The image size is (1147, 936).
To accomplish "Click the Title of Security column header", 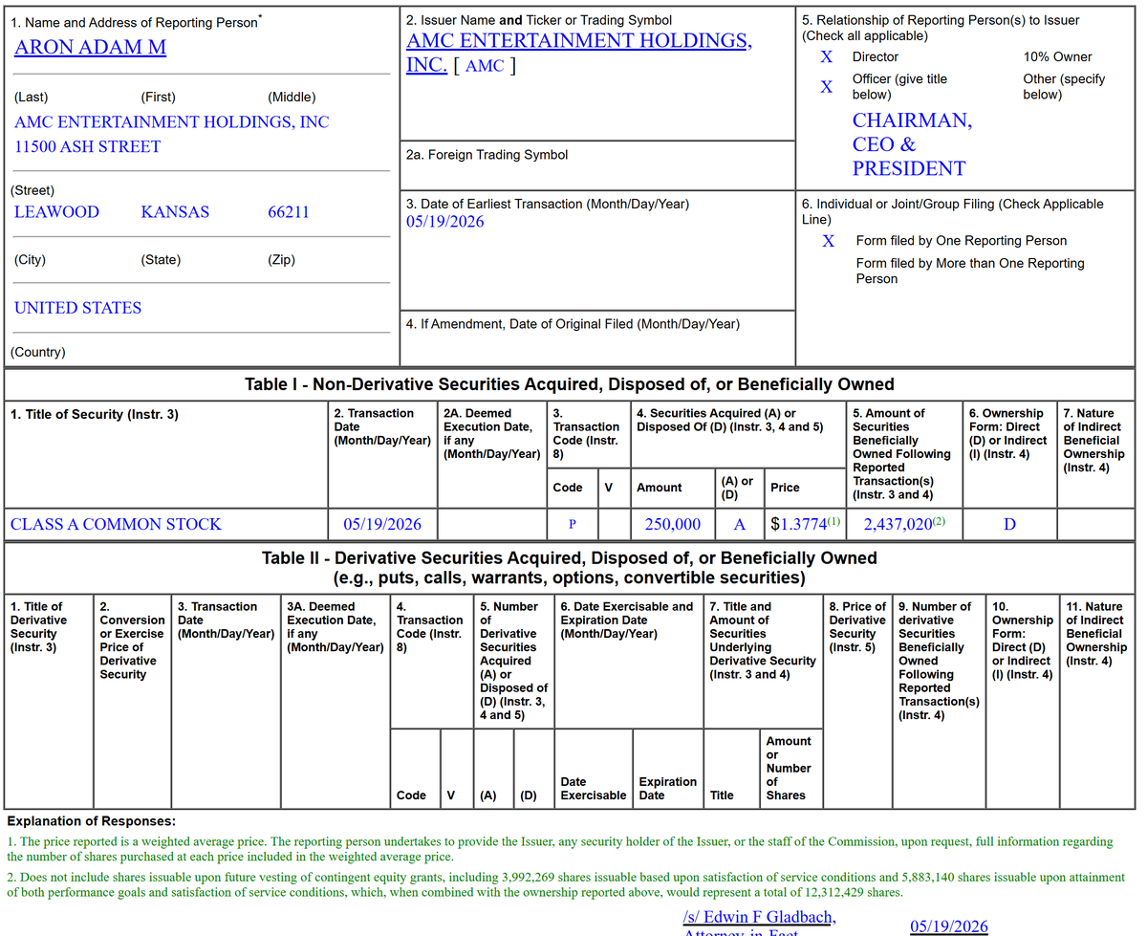I will coord(94,414).
